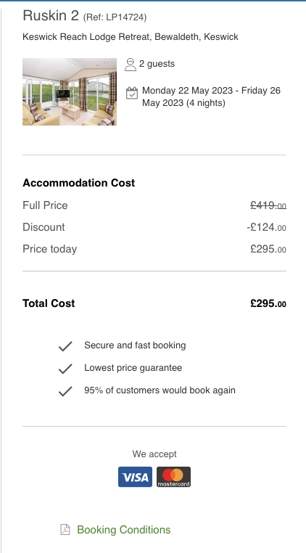Click the Keswick Reach Lodge Retreat address
Viewport: 306px width, 553px height.
coord(131,37)
